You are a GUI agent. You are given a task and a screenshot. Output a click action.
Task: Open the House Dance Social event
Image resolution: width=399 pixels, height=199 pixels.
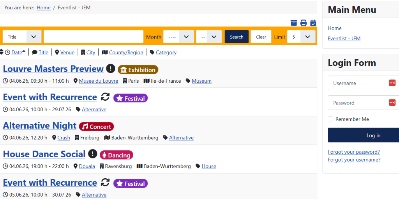44,154
